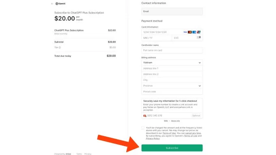276x155 pixels.
Task: Open the cancel any time link
Action: pyautogui.click(x=193, y=133)
